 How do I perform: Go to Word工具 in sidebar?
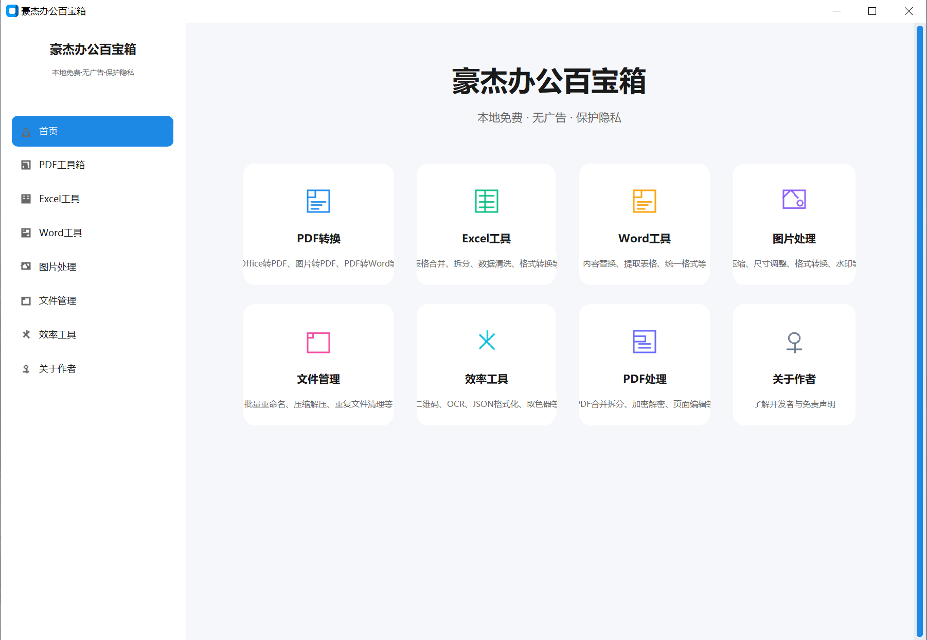click(x=93, y=233)
